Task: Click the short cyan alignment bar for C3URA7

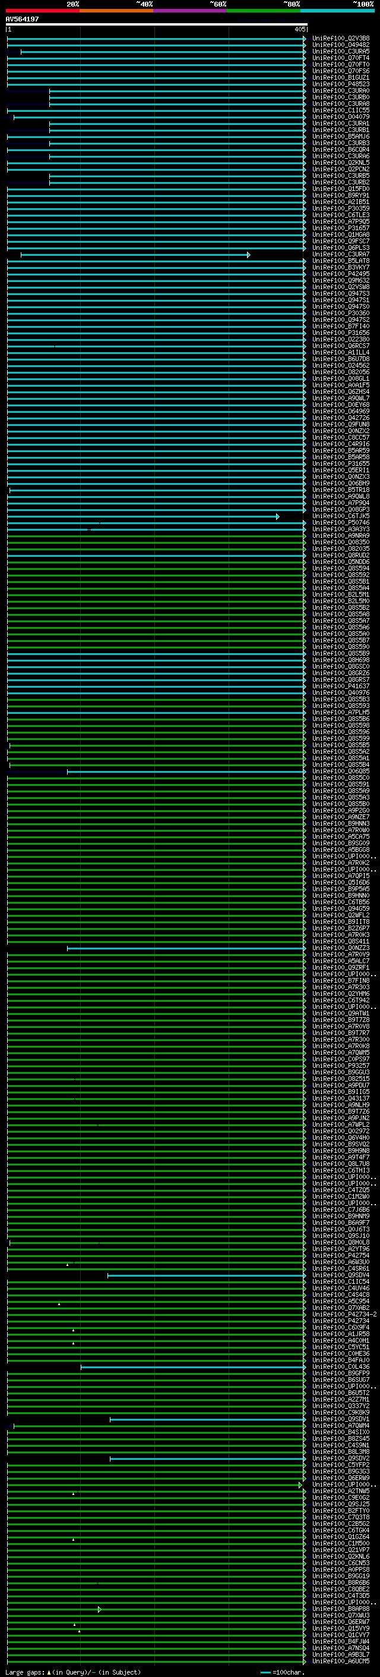Action: point(135,255)
